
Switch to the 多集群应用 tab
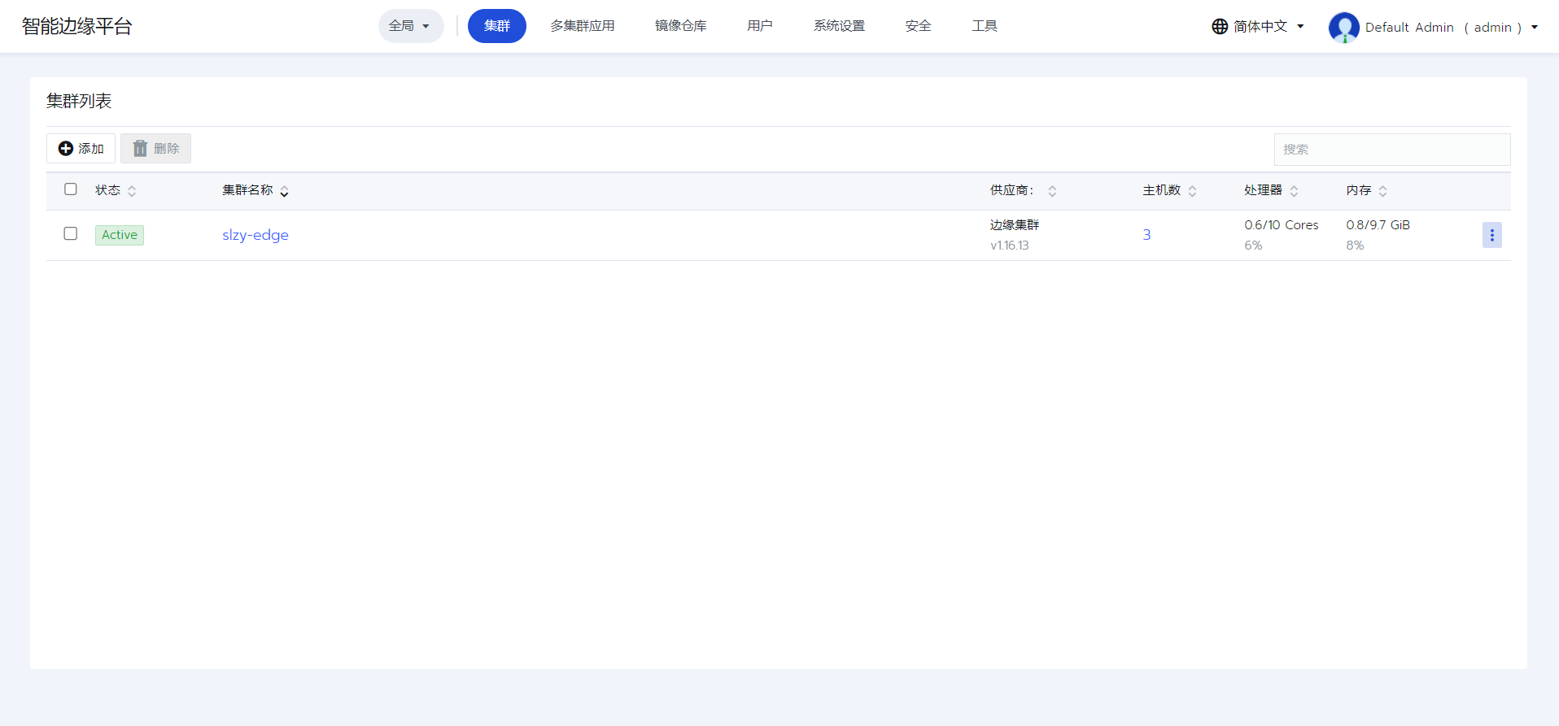click(x=582, y=26)
